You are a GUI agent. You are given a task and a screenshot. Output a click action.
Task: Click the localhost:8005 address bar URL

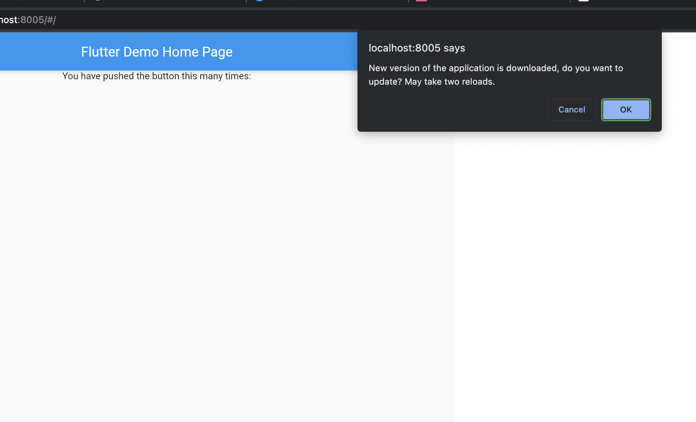click(x=28, y=20)
